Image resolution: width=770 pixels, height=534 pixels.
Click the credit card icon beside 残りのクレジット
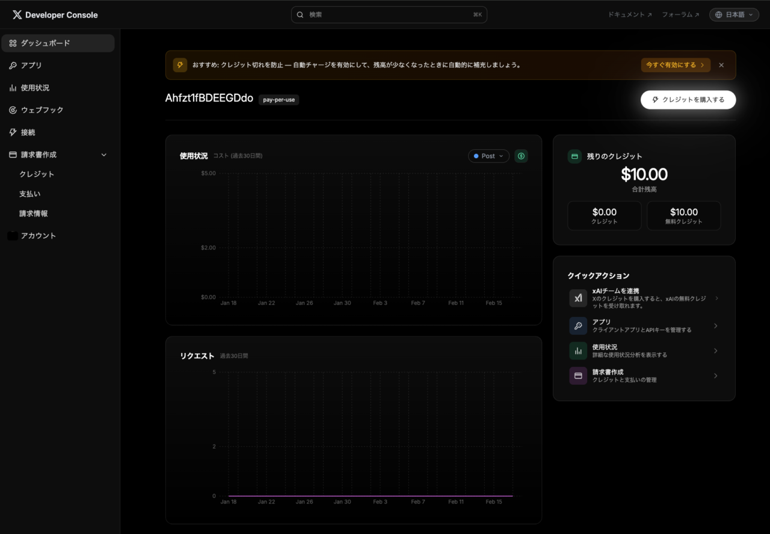[x=574, y=156]
